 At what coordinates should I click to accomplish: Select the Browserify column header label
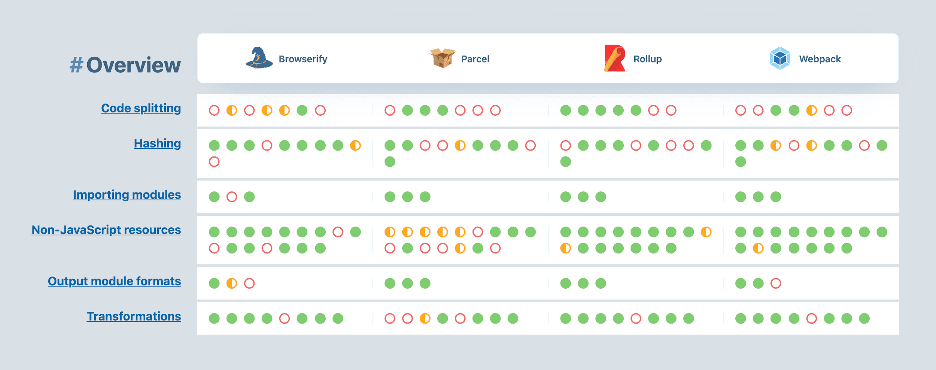303,59
